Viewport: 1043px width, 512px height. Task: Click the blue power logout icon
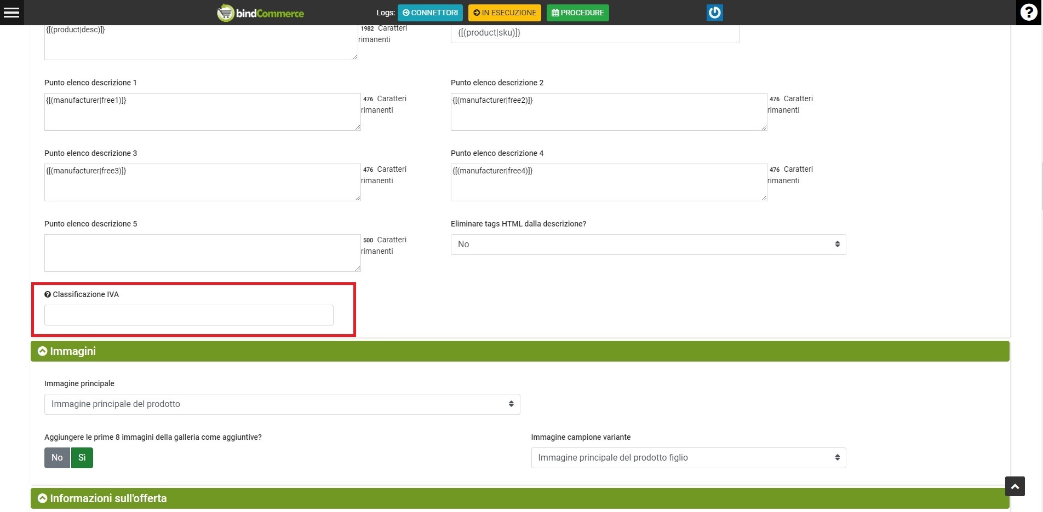point(714,13)
